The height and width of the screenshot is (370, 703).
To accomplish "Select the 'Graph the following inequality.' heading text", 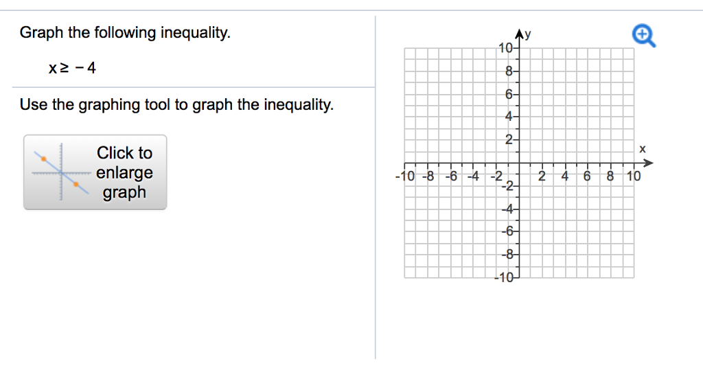I will 125,32.
